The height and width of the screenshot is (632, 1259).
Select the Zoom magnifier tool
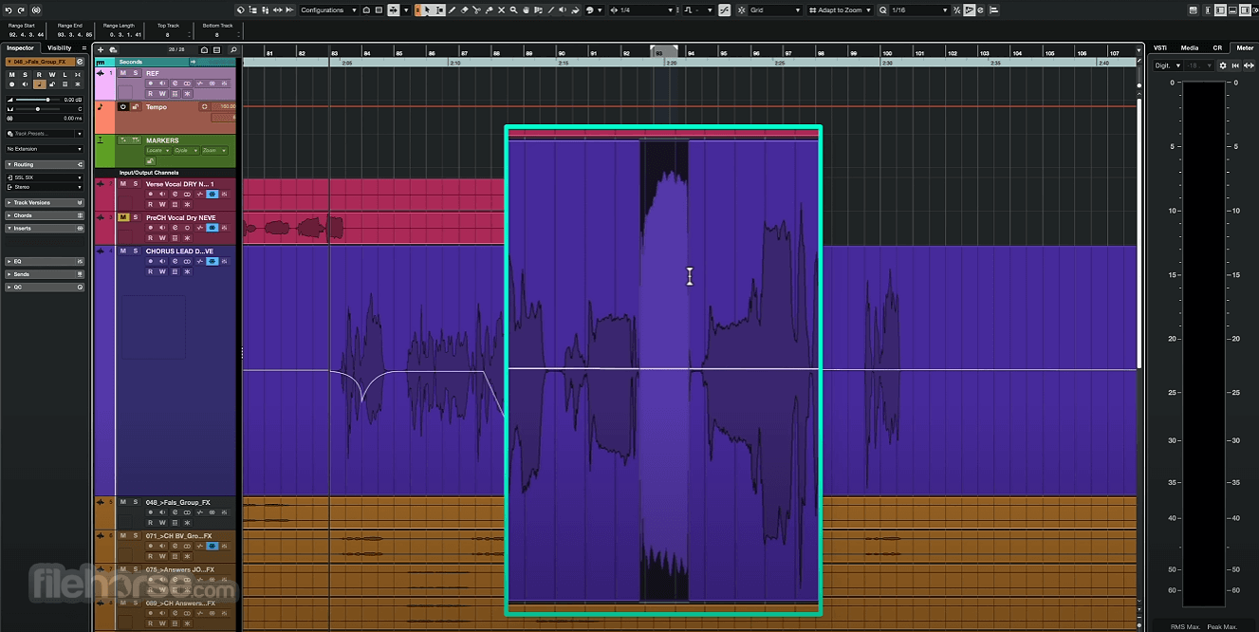(x=513, y=9)
